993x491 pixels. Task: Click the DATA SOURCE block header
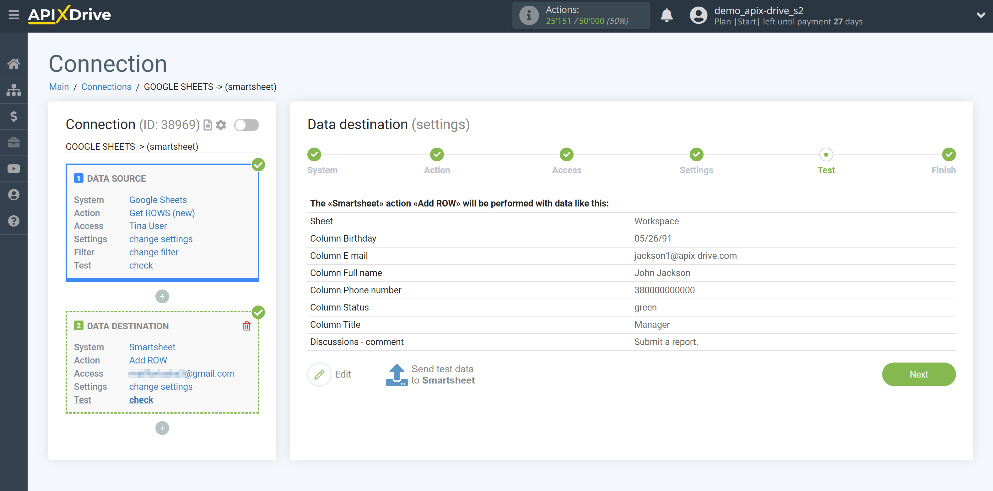(x=116, y=179)
